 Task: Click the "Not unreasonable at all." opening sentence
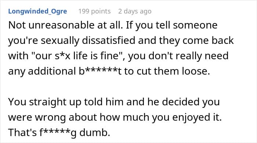tap(66, 25)
